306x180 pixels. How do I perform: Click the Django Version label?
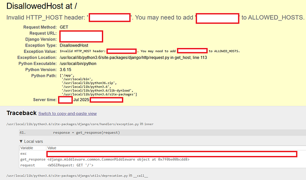[41, 39]
